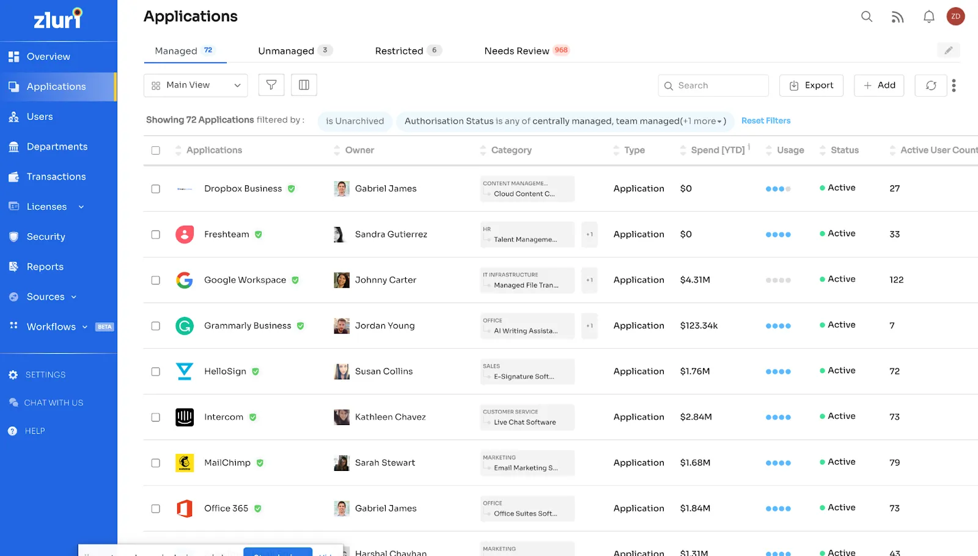Check the Freshteam row checkbox
This screenshot has height=556, width=978.
[x=156, y=235]
